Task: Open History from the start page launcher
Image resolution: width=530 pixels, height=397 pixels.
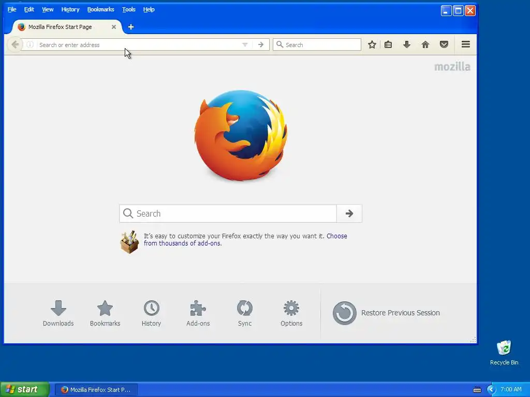Action: [151, 313]
